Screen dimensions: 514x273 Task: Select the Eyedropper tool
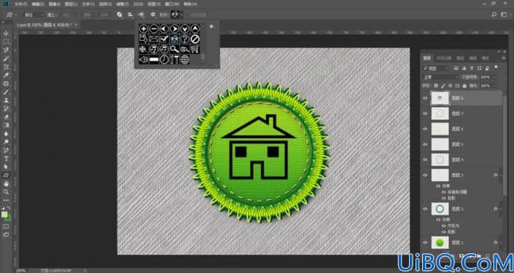(x=6, y=75)
